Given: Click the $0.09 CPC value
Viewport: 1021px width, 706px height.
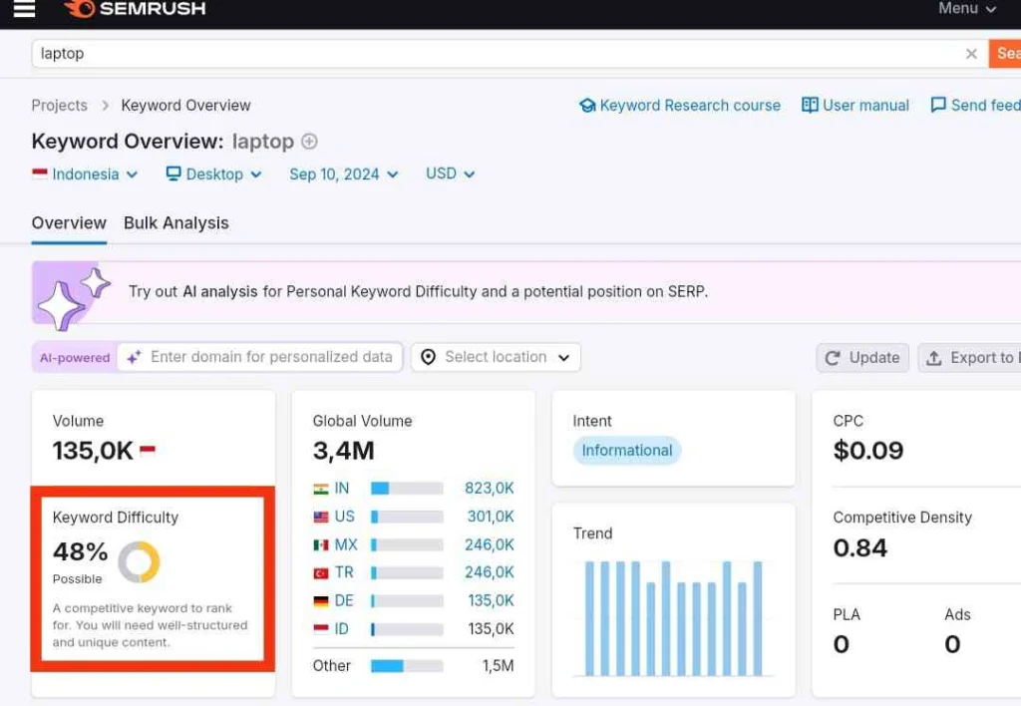Looking at the screenshot, I should tap(868, 451).
